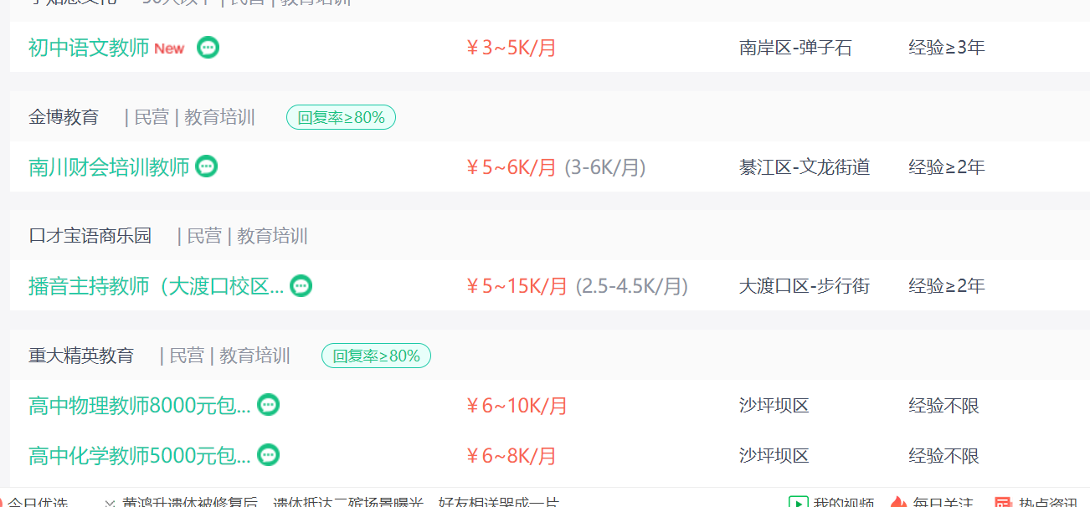
Task: Open 初中语文教师 job listing
Action: (89, 48)
